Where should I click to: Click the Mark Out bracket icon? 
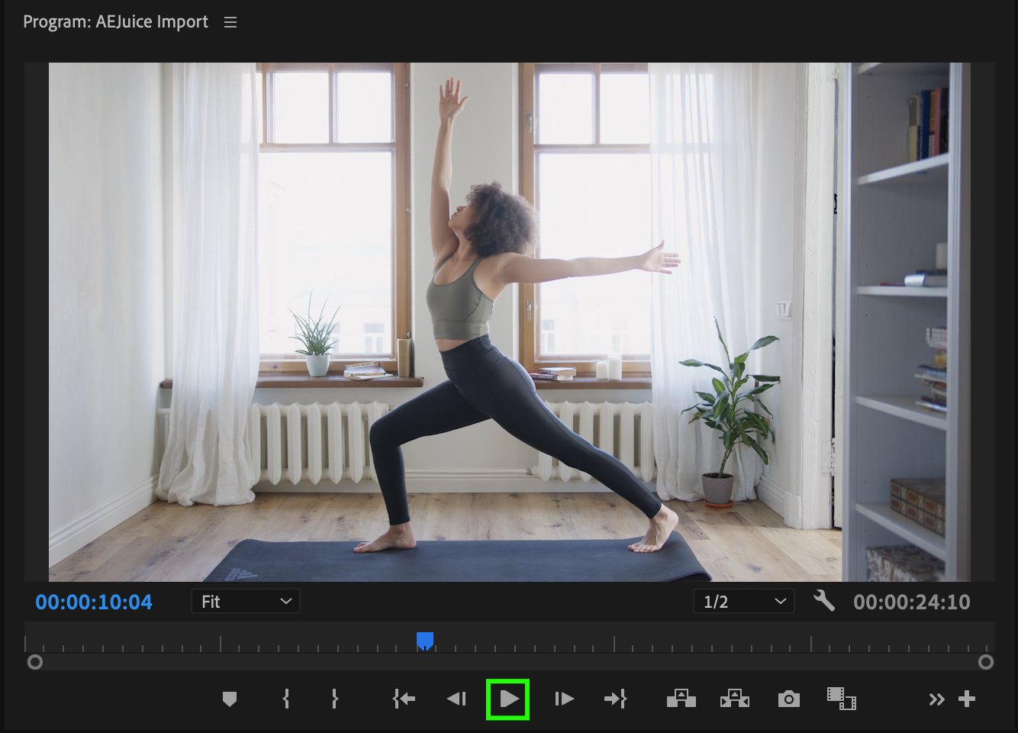click(x=334, y=699)
